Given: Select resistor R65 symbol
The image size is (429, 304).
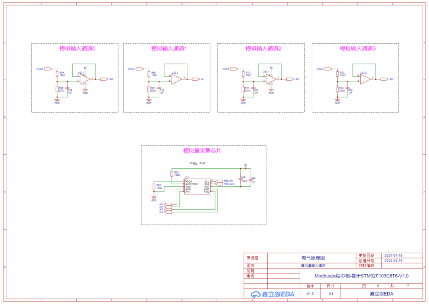Looking at the screenshot, I should 57,90.
